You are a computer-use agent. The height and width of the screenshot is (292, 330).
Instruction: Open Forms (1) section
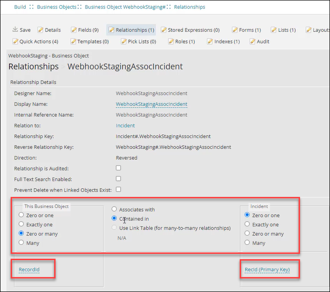point(246,30)
